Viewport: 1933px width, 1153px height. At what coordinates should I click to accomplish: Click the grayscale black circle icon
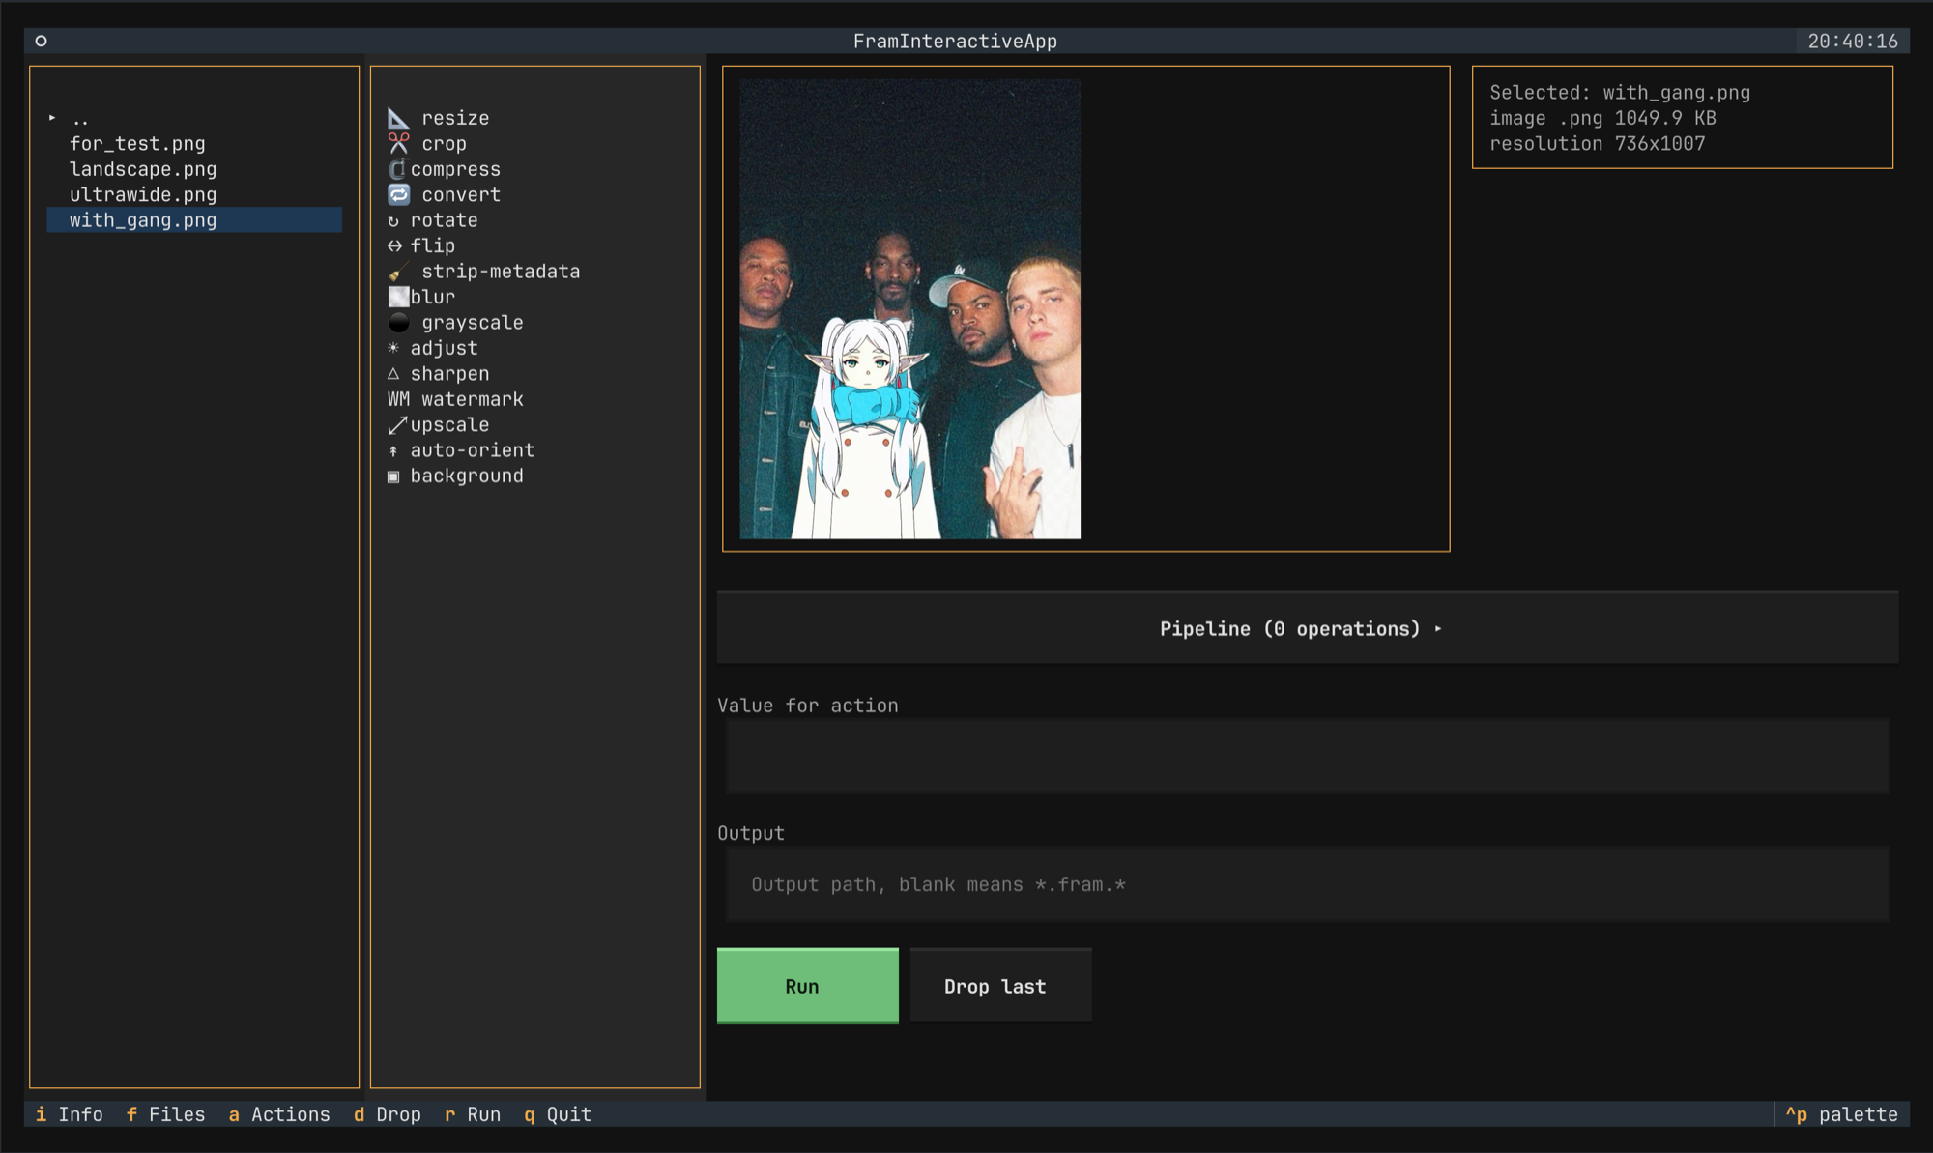398,322
